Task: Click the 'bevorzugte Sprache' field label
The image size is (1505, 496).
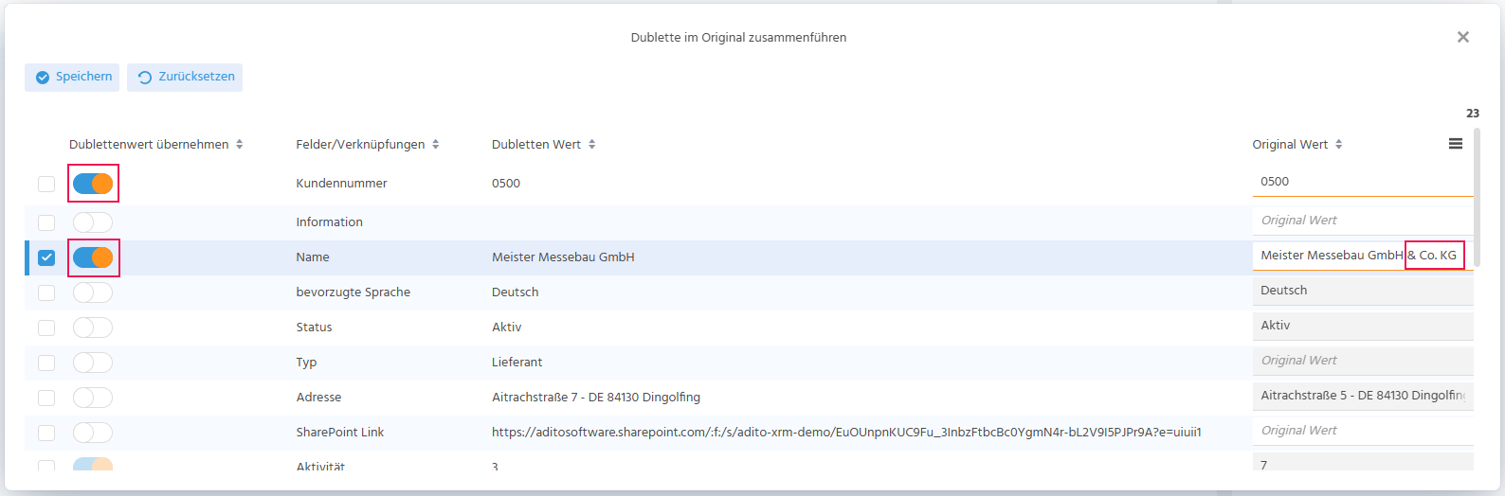Action: pos(354,292)
